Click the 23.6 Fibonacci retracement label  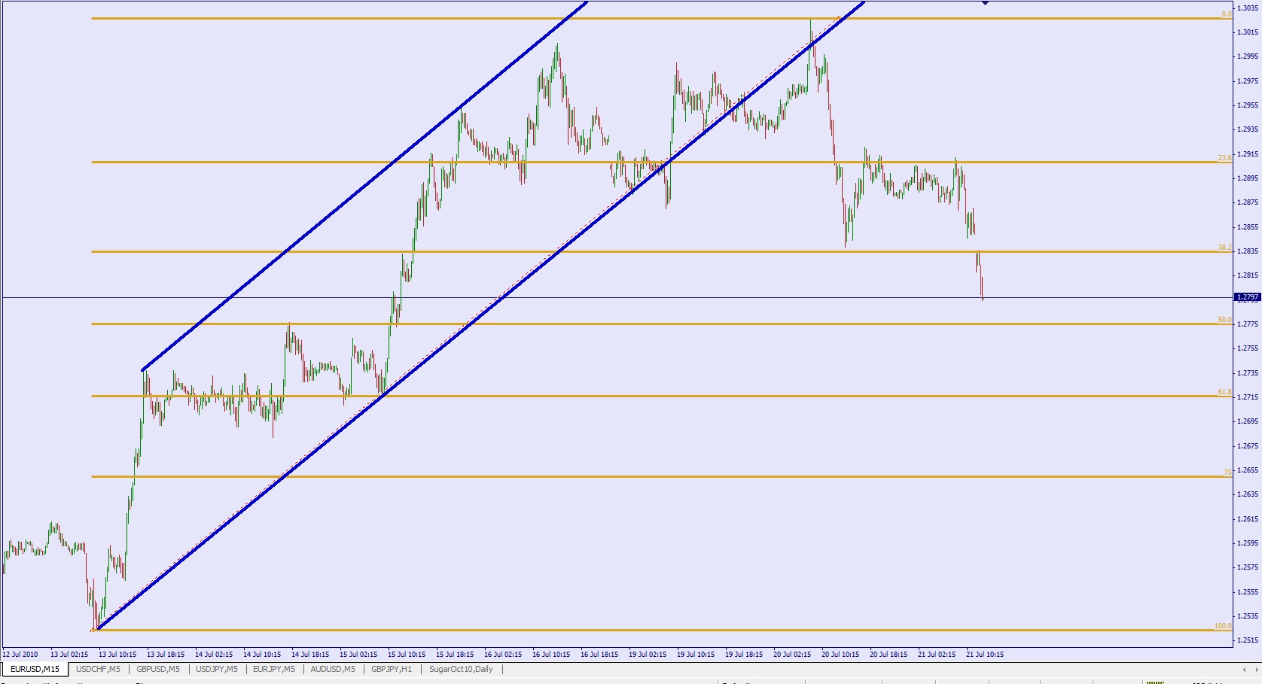coord(1224,158)
